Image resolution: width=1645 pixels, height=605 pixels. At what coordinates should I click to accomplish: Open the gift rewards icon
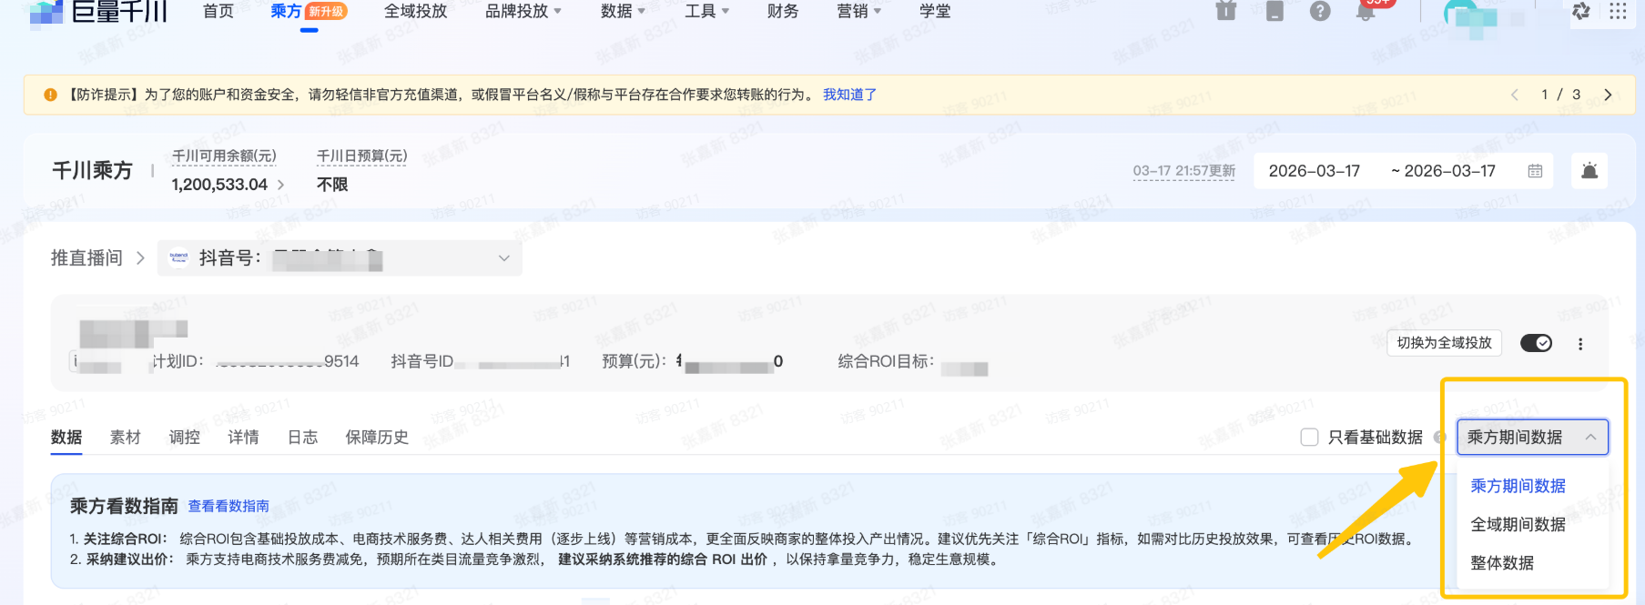point(1226,10)
